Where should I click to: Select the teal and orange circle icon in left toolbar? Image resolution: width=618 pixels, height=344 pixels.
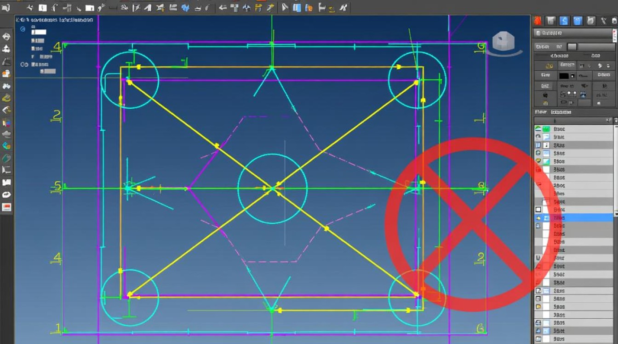[x=6, y=146]
